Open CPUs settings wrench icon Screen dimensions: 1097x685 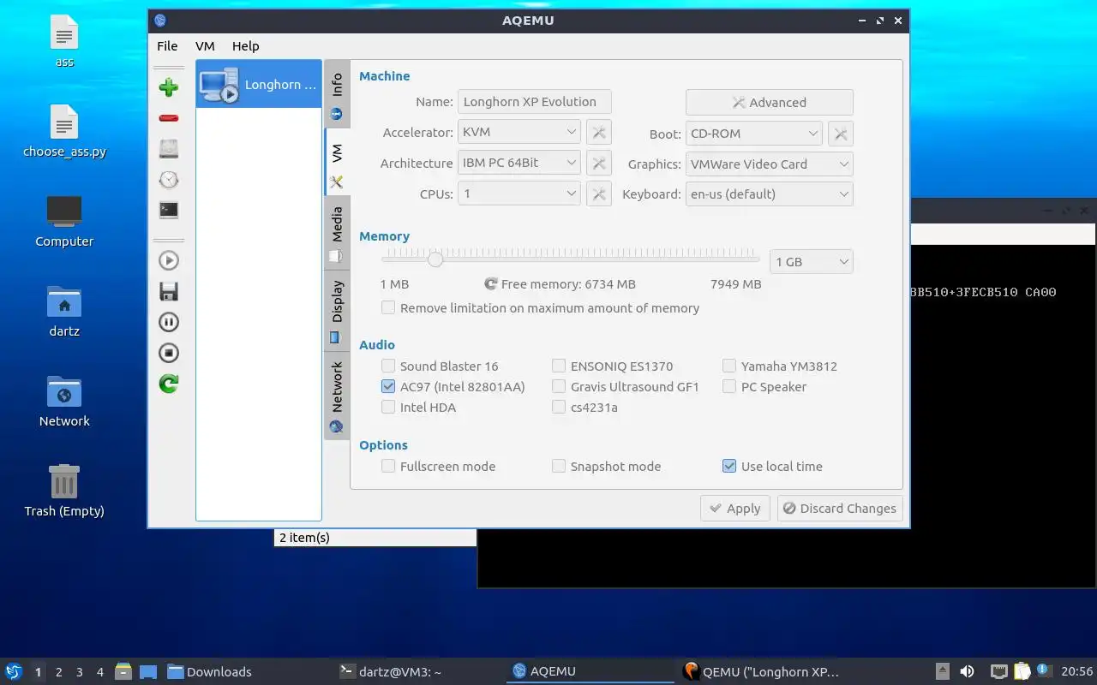(x=599, y=194)
